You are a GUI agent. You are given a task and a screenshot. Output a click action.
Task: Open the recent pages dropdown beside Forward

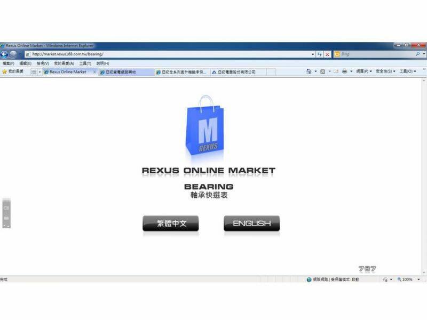click(20, 54)
